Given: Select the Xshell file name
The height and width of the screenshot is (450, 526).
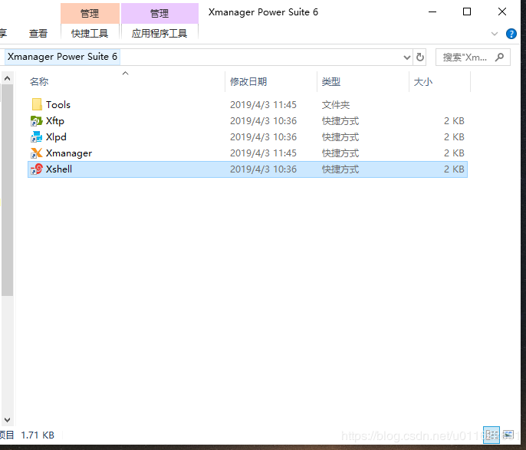Looking at the screenshot, I should (x=59, y=169).
